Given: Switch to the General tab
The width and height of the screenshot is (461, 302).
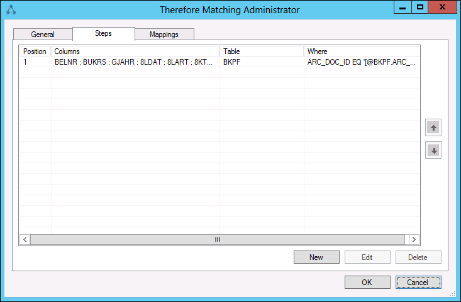Looking at the screenshot, I should [x=43, y=35].
